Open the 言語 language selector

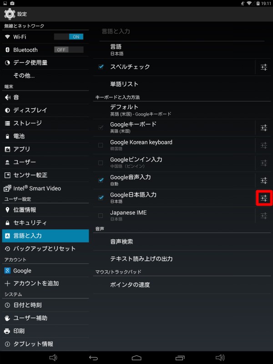pos(182,50)
